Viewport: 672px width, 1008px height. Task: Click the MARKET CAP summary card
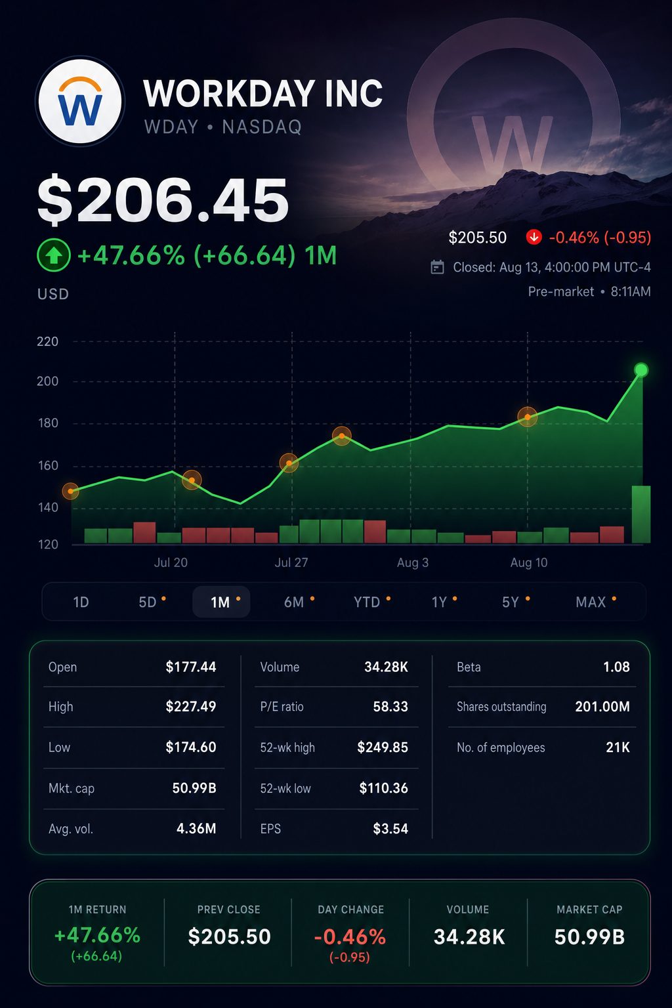[589, 933]
